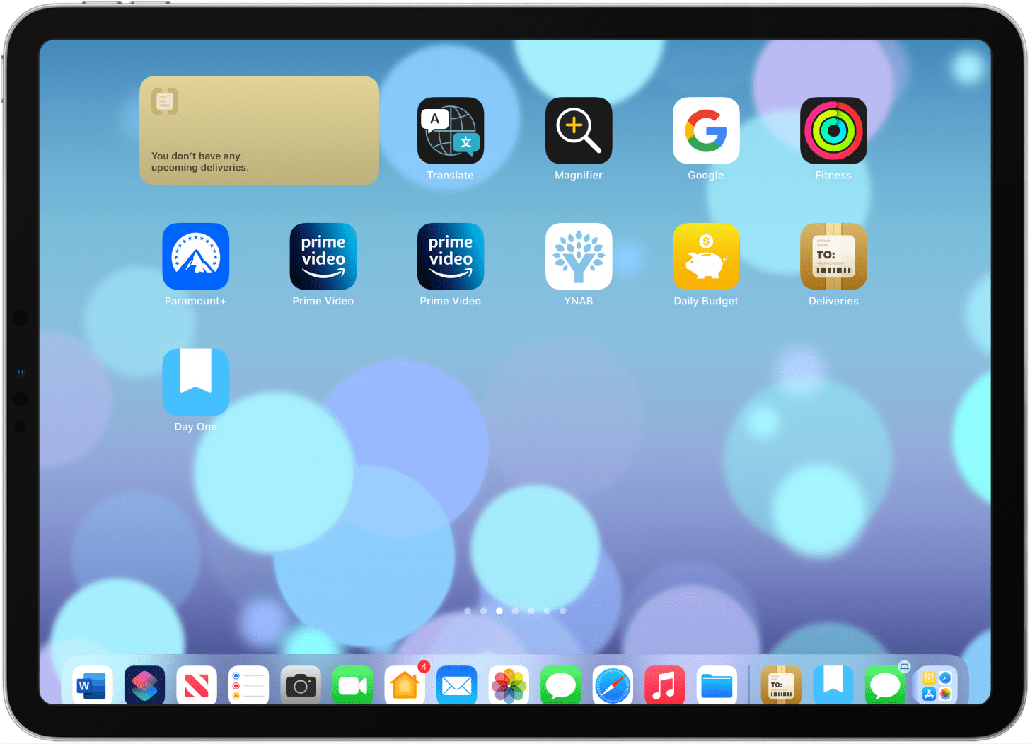Screen dimensions: 1030x744
Task: Open recent Day One app in the dock
Action: click(x=833, y=685)
